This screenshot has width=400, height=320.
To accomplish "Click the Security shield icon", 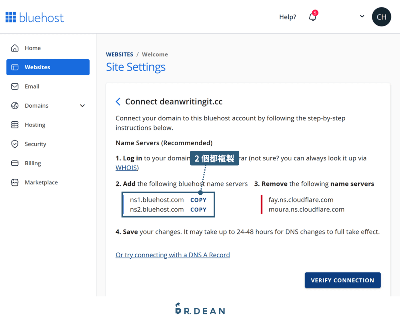I will coord(15,144).
